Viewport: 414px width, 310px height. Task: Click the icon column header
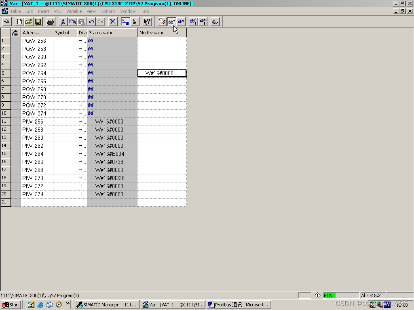(x=16, y=33)
